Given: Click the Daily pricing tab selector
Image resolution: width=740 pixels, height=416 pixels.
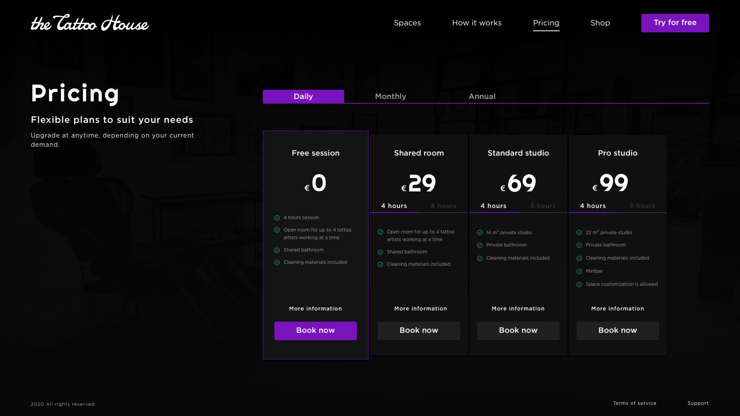Looking at the screenshot, I should click(x=303, y=97).
